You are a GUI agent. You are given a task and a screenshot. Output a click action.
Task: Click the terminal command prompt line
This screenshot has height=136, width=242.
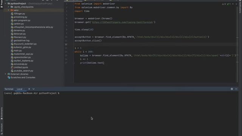(32, 93)
